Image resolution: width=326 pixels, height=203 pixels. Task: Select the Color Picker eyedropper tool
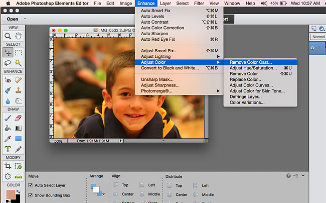[8, 139]
